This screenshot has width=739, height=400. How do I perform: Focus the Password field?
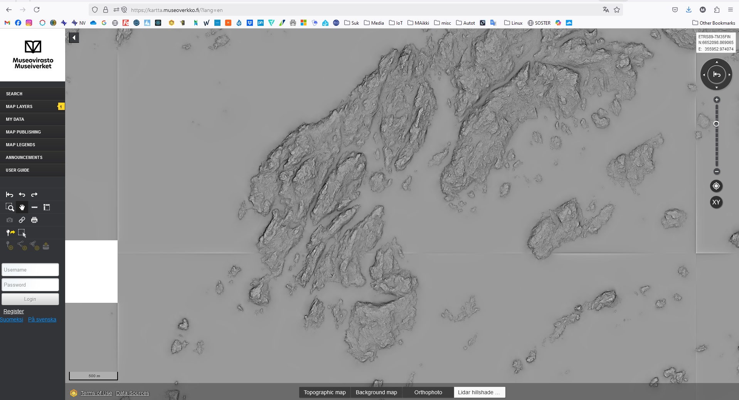coord(30,285)
